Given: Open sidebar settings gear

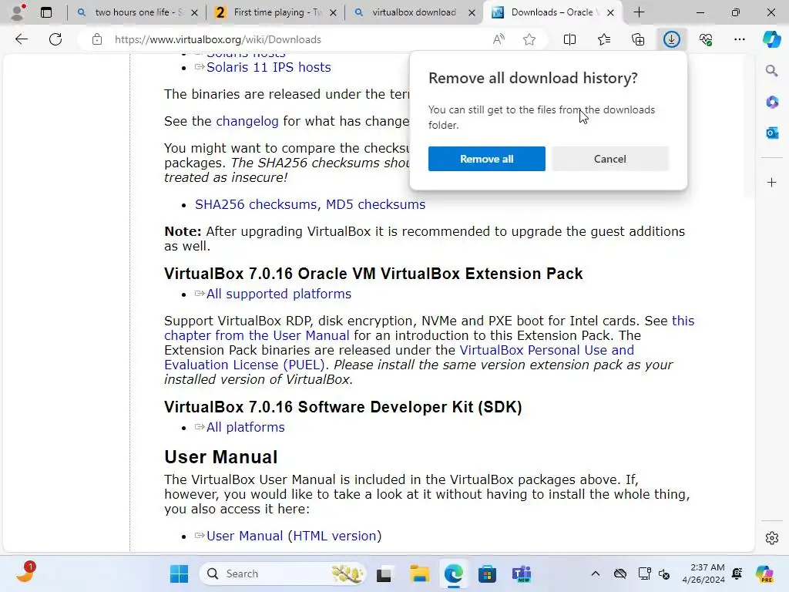Looking at the screenshot, I should [772, 537].
